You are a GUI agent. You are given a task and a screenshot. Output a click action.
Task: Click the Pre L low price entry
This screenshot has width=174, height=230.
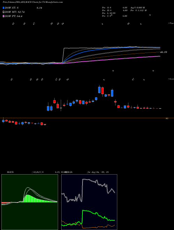point(109,13)
